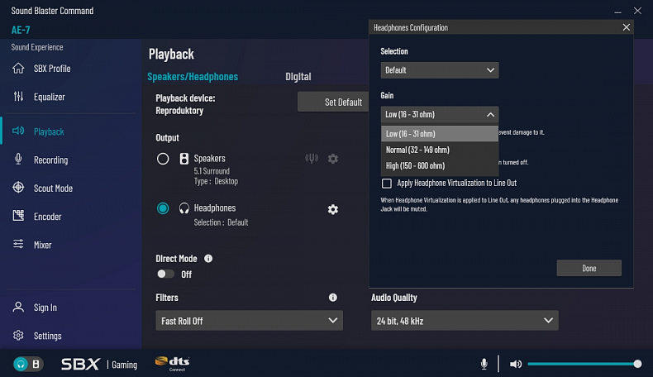Click the Direct Mode info icon

[208, 259]
